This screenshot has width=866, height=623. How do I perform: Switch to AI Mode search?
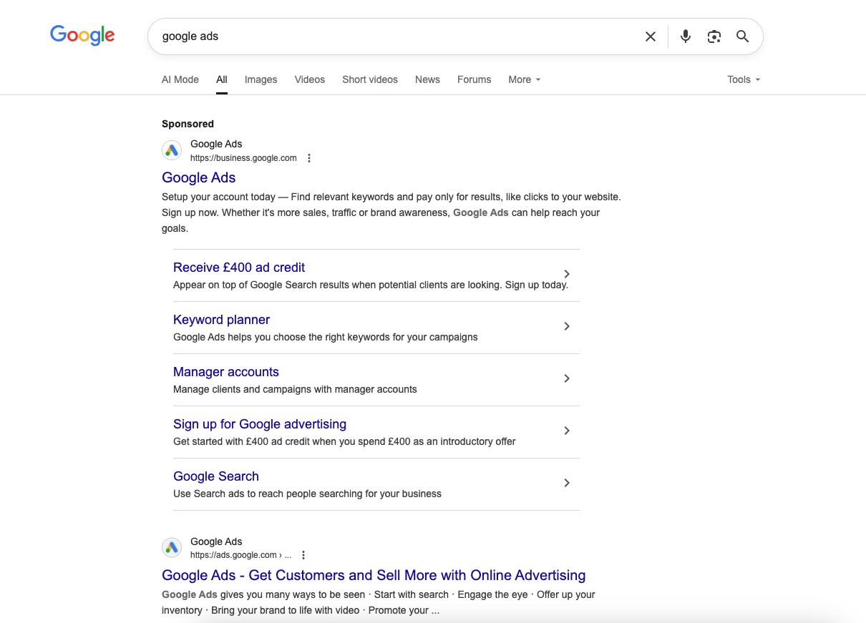click(180, 79)
